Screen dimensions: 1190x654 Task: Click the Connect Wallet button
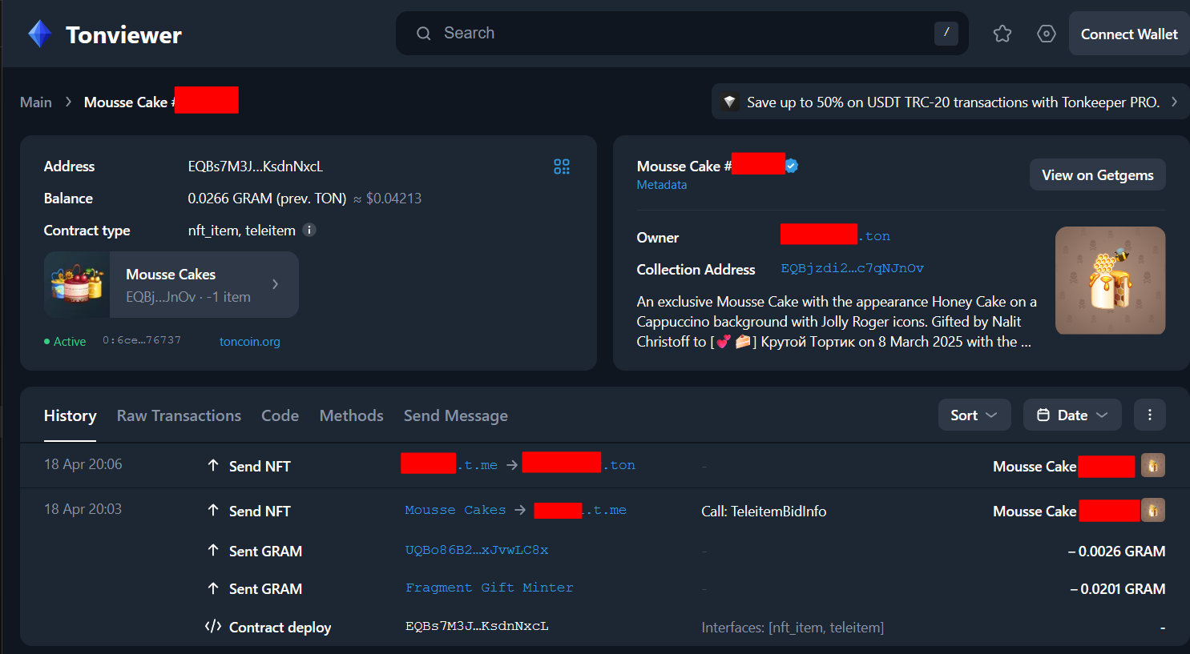click(1129, 34)
